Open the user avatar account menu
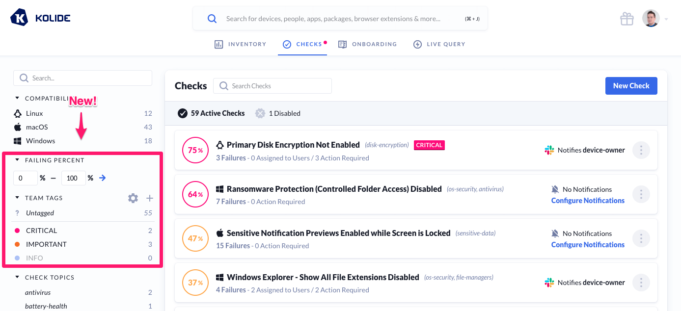 coord(651,19)
